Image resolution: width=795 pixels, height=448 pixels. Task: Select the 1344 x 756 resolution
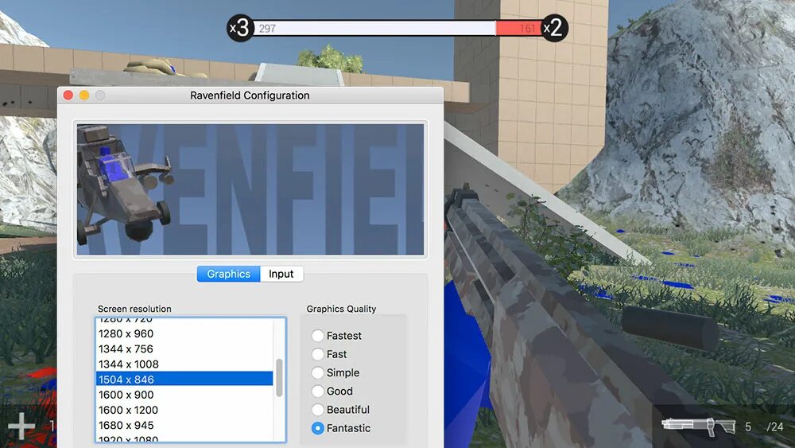coord(184,349)
